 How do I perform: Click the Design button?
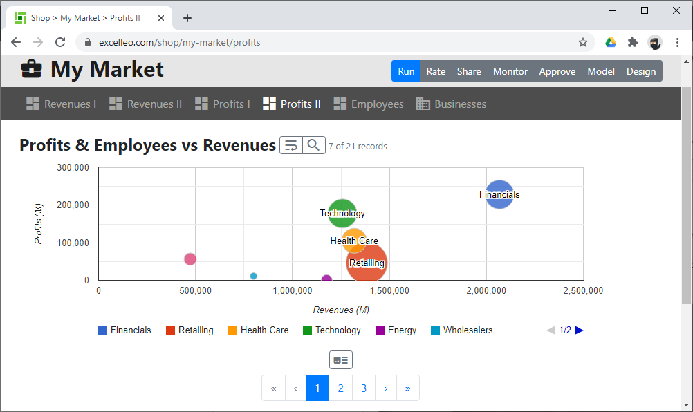[x=641, y=71]
